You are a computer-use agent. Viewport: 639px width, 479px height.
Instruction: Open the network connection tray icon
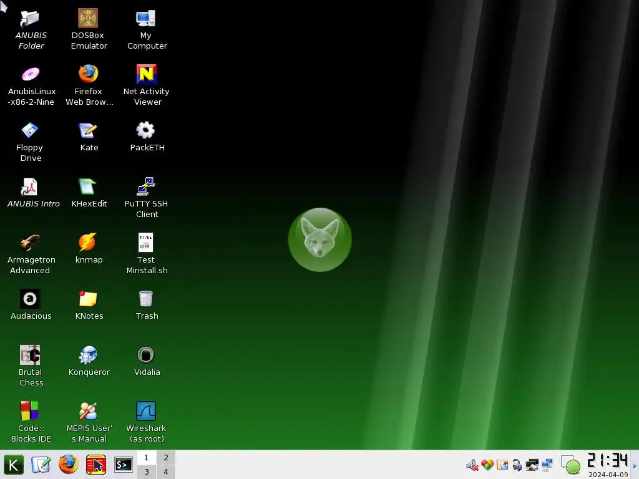[532, 465]
